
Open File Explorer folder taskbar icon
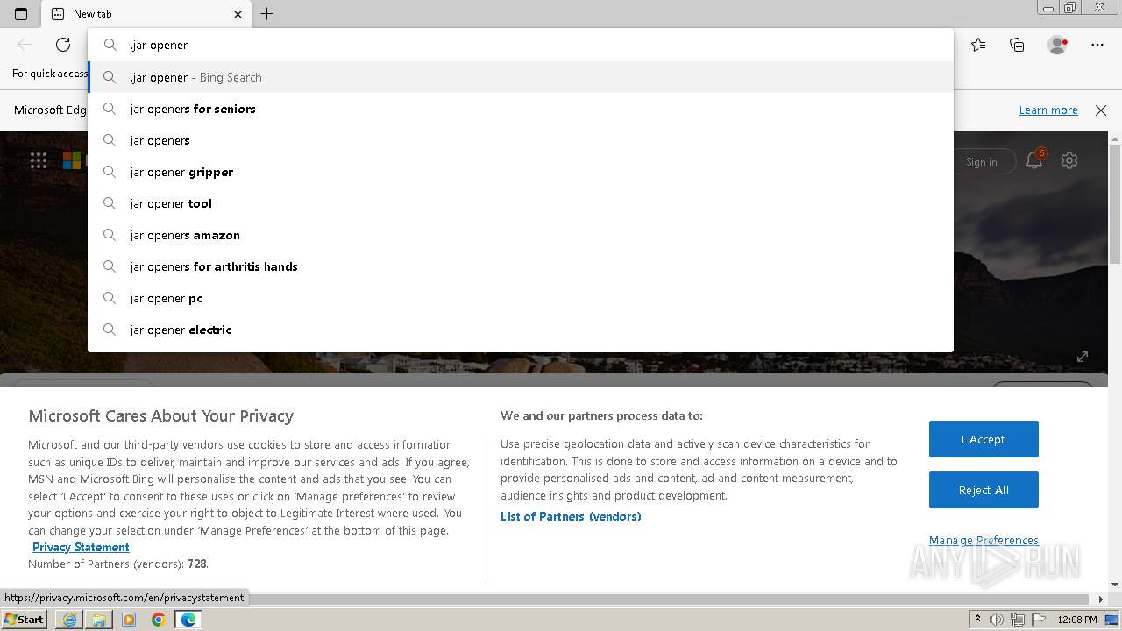pos(99,620)
